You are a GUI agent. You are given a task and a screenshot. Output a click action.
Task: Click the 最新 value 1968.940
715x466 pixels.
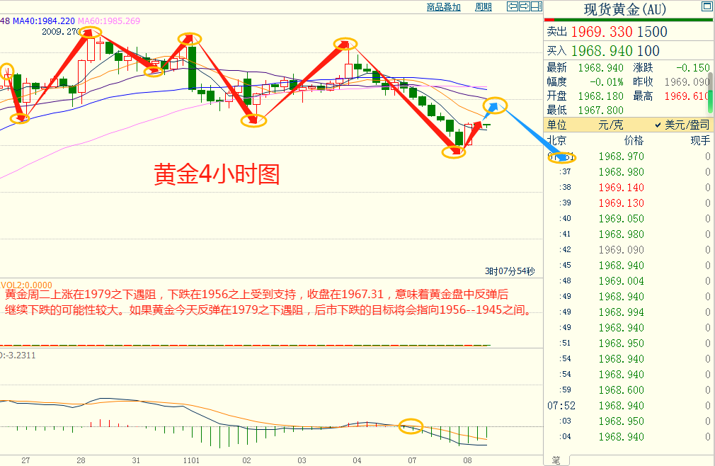point(600,68)
